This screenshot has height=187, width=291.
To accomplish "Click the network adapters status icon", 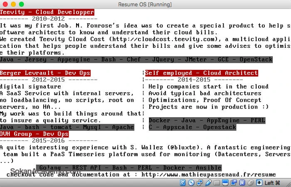I will click(x=200, y=183).
